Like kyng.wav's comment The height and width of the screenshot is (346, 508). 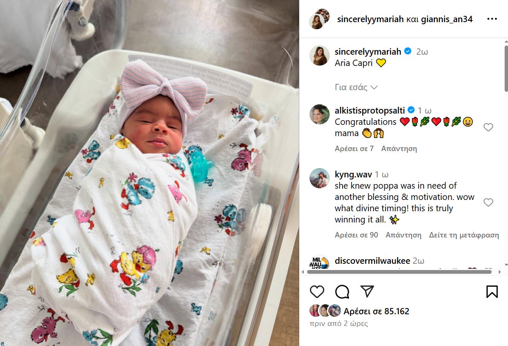(488, 202)
